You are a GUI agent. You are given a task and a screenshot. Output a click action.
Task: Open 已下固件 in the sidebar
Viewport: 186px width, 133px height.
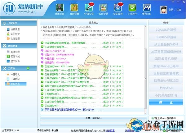[13, 61]
